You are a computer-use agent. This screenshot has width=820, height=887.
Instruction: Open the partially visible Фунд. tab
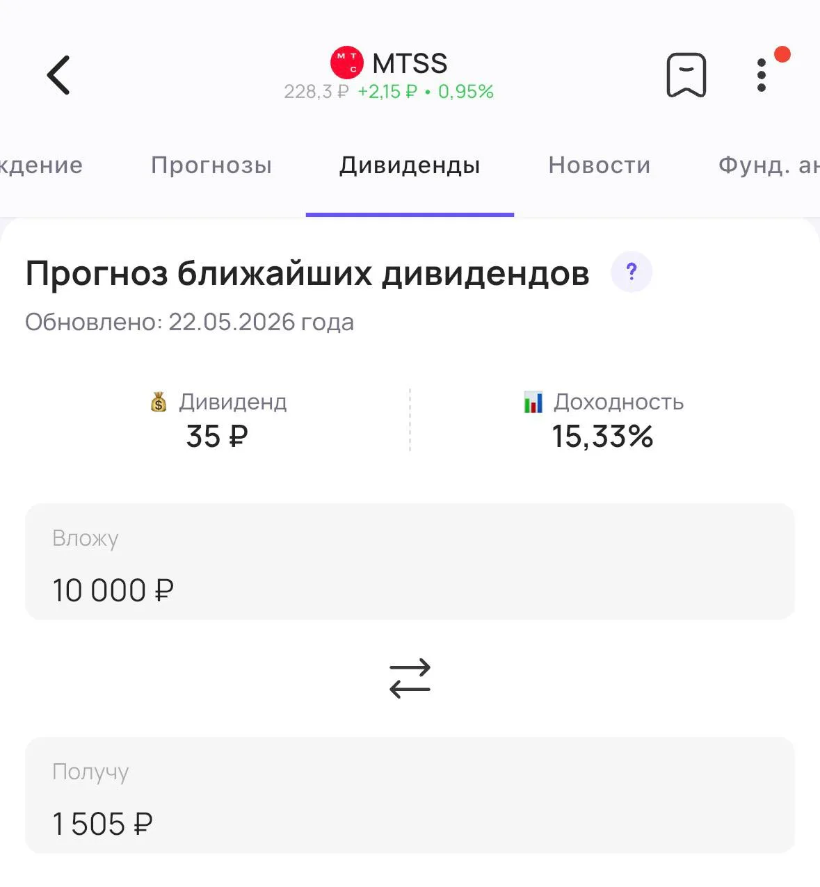769,165
